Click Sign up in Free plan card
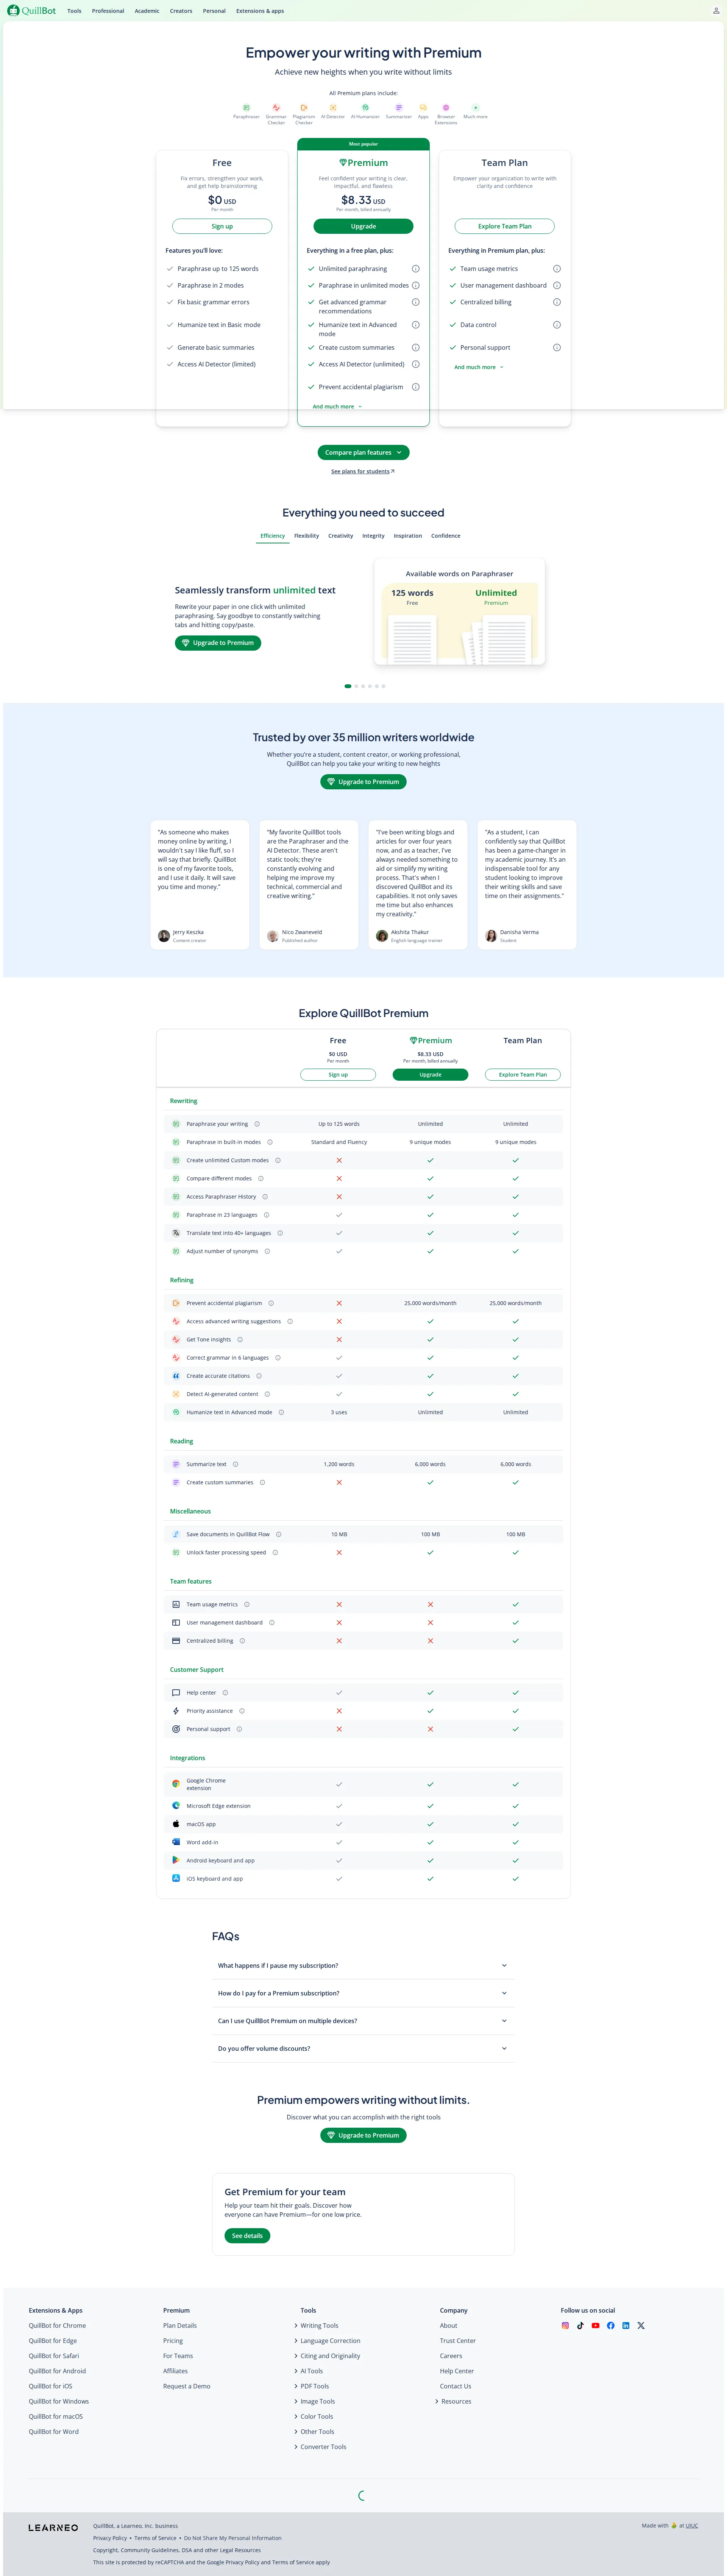The height and width of the screenshot is (2576, 727). click(222, 226)
